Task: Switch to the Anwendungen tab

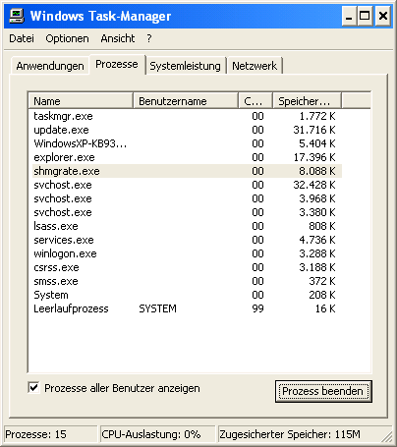Action: coord(50,66)
